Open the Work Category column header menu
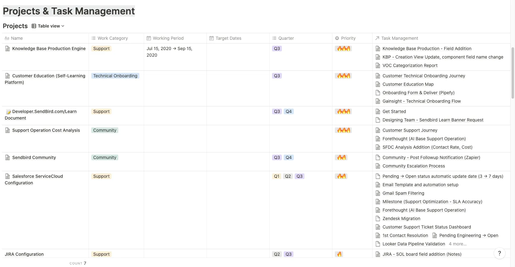 click(x=112, y=38)
